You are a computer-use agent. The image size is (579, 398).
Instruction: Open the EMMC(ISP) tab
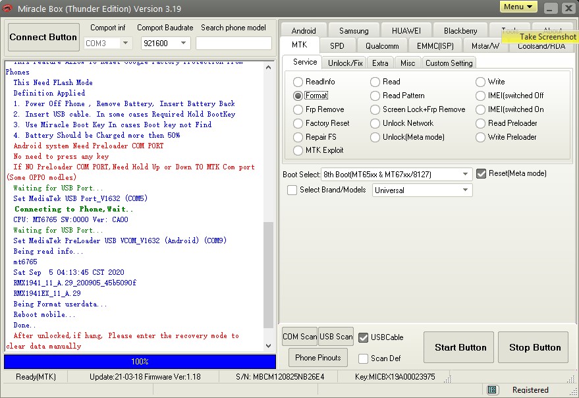pyautogui.click(x=435, y=46)
